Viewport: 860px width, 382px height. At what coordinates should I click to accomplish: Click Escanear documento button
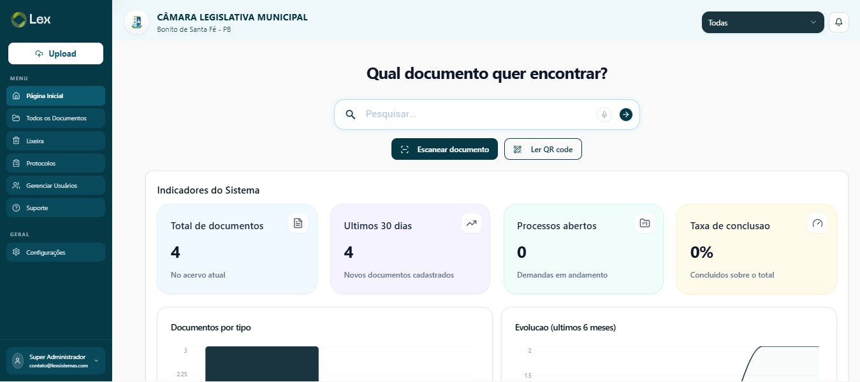[x=444, y=149]
